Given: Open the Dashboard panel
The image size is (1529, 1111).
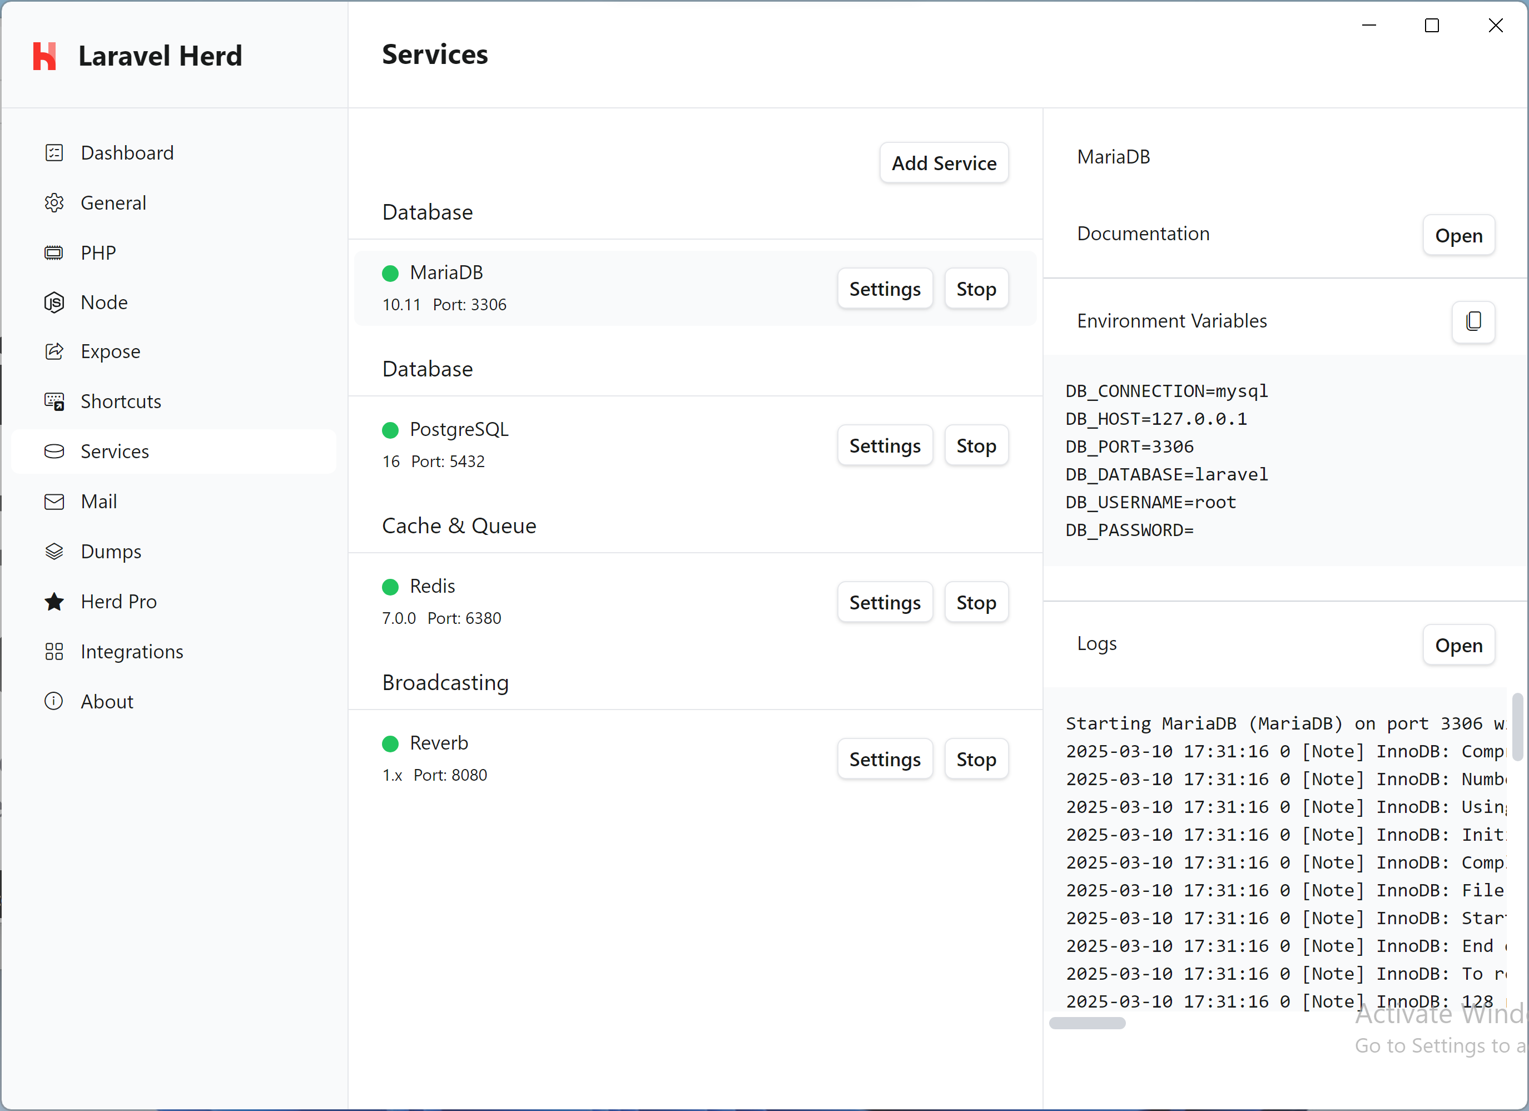Looking at the screenshot, I should (x=127, y=153).
